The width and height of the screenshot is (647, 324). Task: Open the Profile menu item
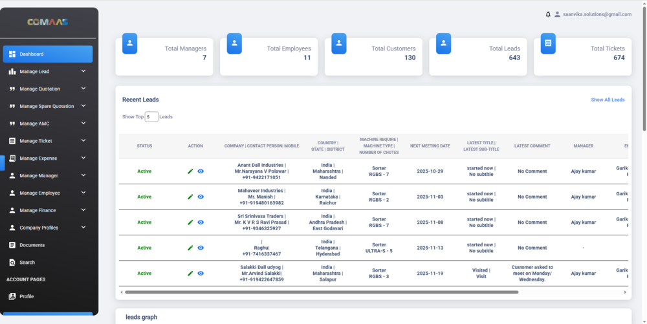[48, 296]
